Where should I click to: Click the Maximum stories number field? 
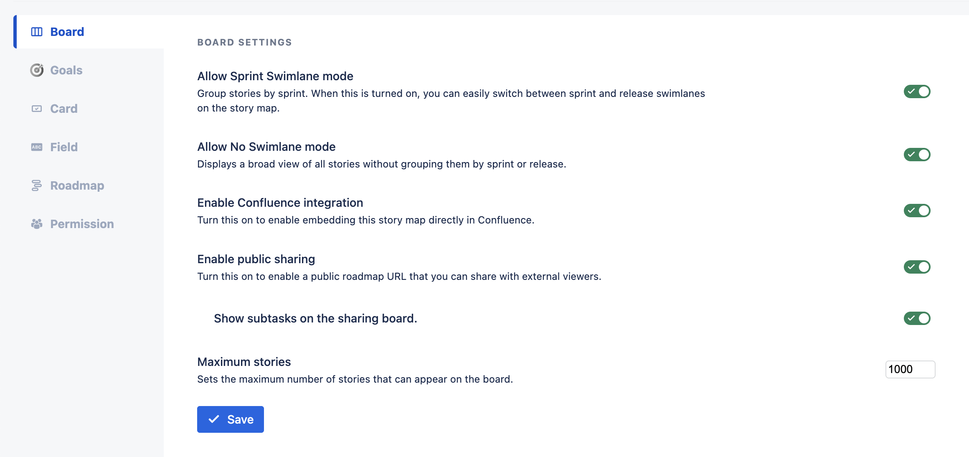pyautogui.click(x=910, y=369)
